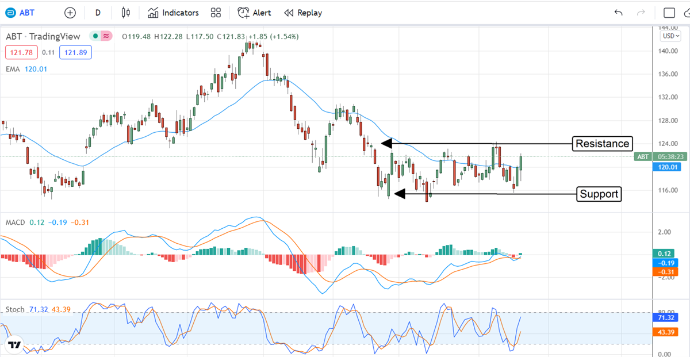The image size is (690, 357).
Task: Start bar Replay mode
Action: [x=303, y=13]
